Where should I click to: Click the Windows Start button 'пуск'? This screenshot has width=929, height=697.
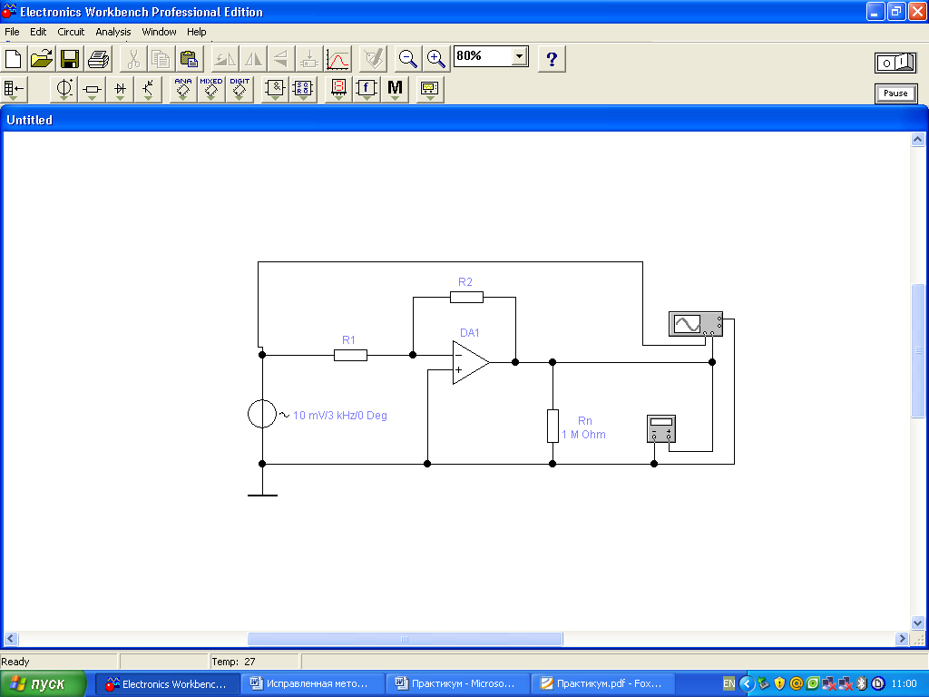click(x=44, y=683)
